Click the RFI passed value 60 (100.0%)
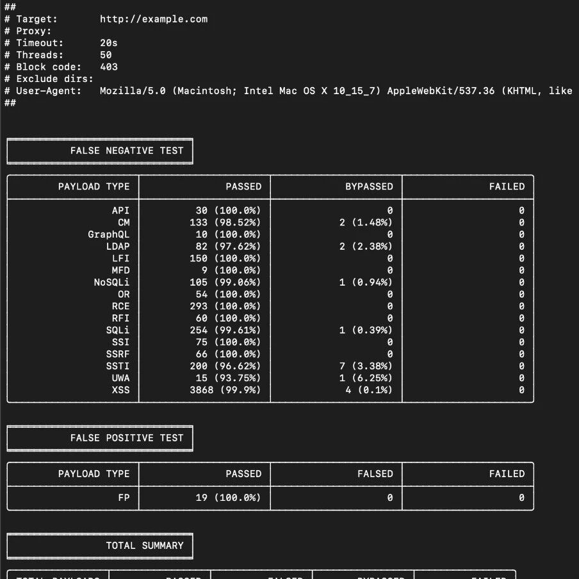This screenshot has width=579, height=579. [228, 318]
